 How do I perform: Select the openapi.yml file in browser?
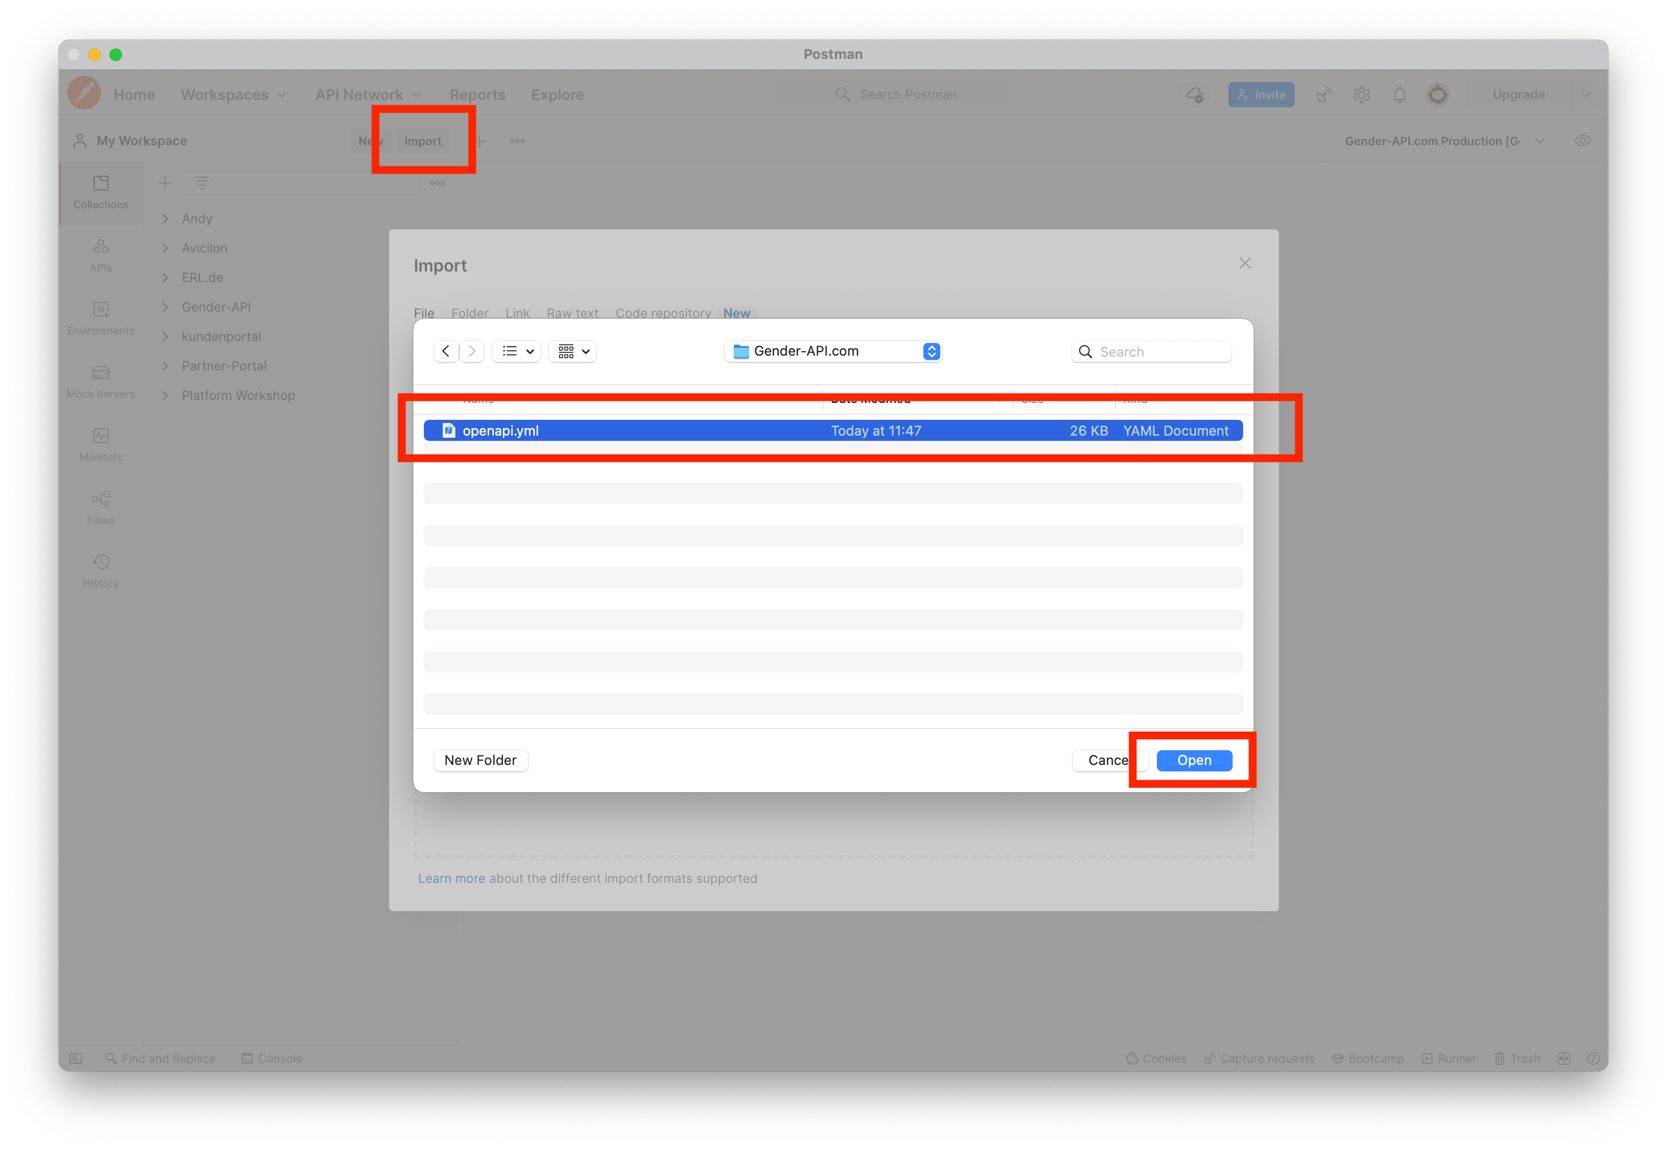835,429
